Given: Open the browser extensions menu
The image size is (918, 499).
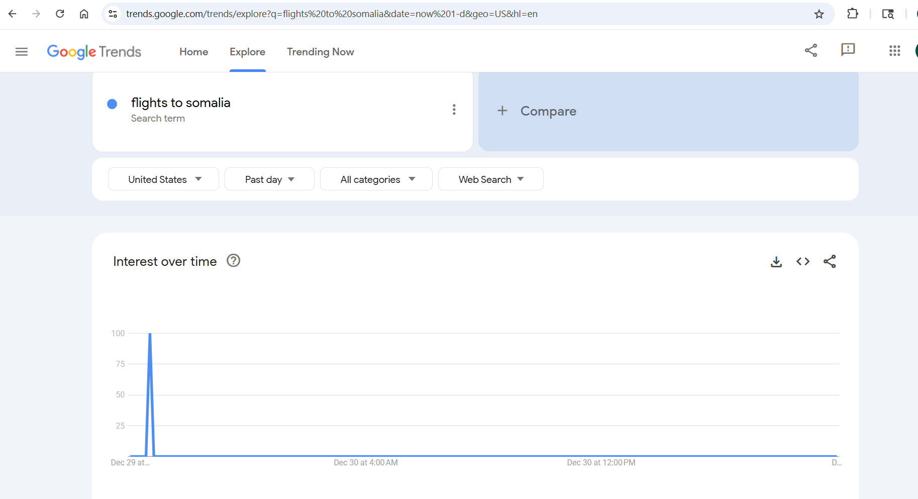Looking at the screenshot, I should (x=853, y=14).
